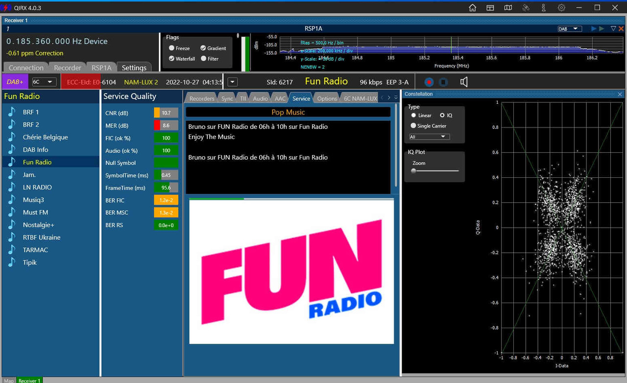
Task: Open the All carrier dropdown
Action: click(x=430, y=137)
